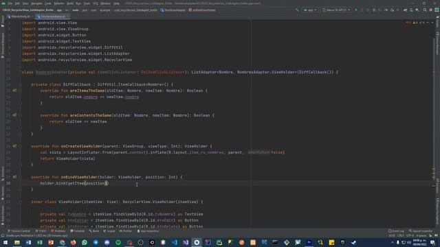440x247 pixels.
Task: Open Telegram from taskbar
Action: pos(96,242)
